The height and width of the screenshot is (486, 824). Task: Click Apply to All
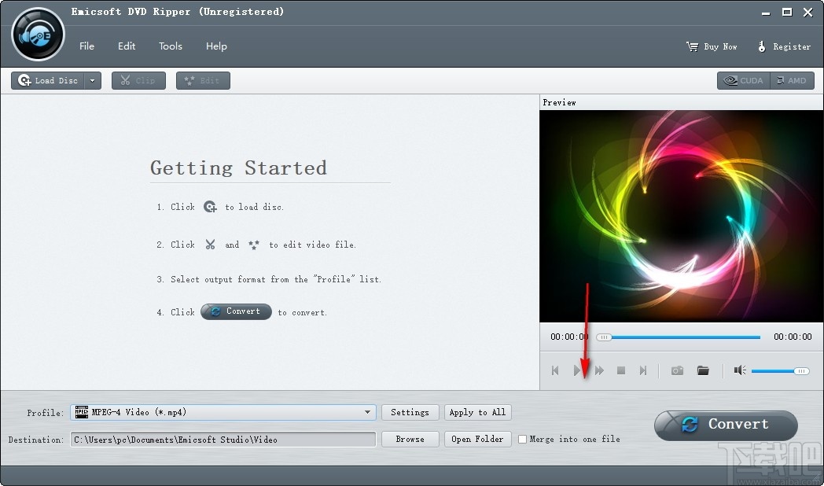(477, 412)
